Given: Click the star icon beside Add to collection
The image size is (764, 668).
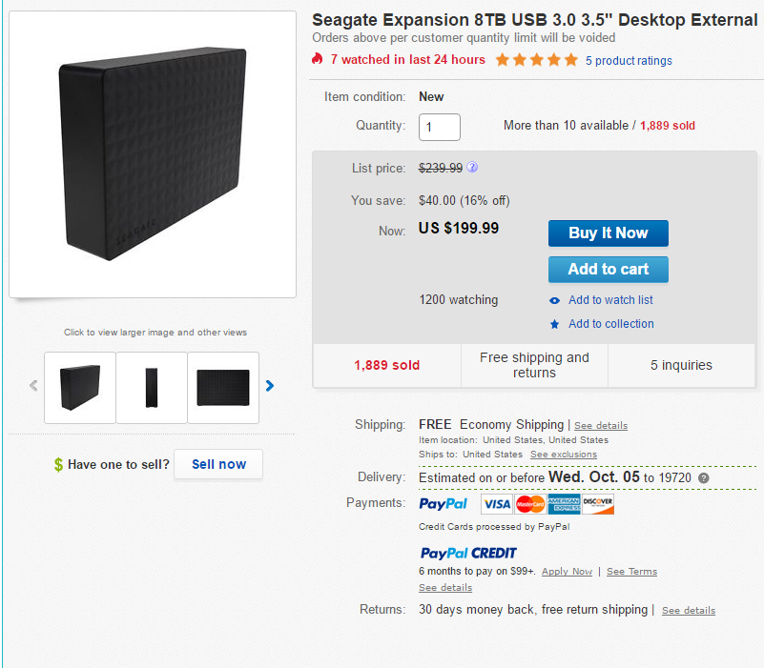Looking at the screenshot, I should pyautogui.click(x=554, y=324).
